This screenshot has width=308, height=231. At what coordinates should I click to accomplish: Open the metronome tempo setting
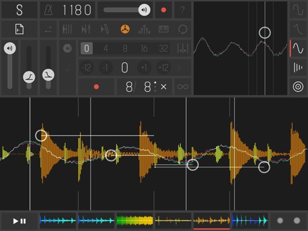coord(67,10)
